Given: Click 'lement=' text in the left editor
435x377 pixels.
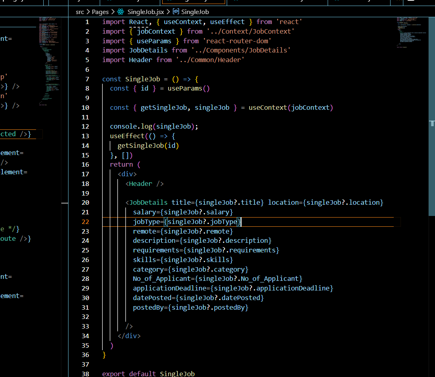Looking at the screenshot, I should pos(14,172).
